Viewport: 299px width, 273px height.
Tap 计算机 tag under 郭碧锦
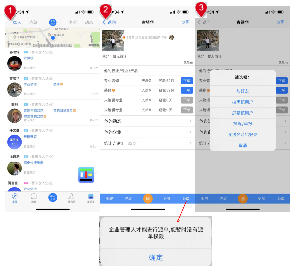pos(29,58)
